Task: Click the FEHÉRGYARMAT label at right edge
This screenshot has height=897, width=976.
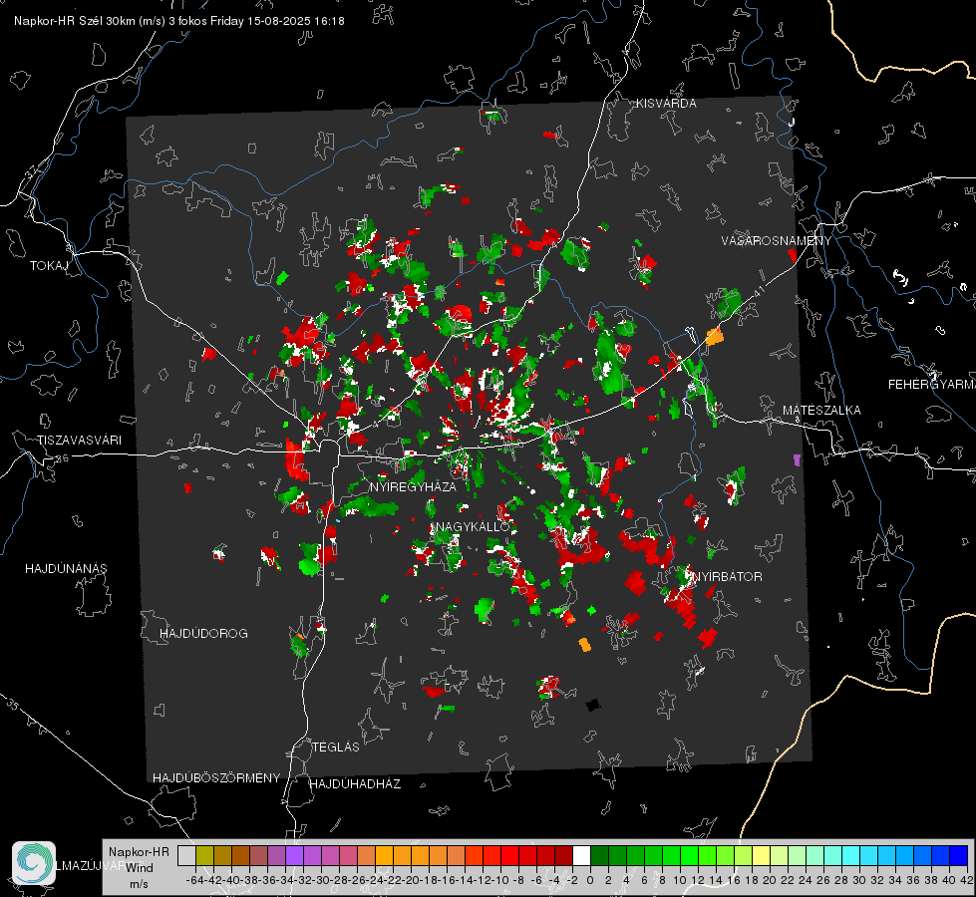Action: click(931, 385)
